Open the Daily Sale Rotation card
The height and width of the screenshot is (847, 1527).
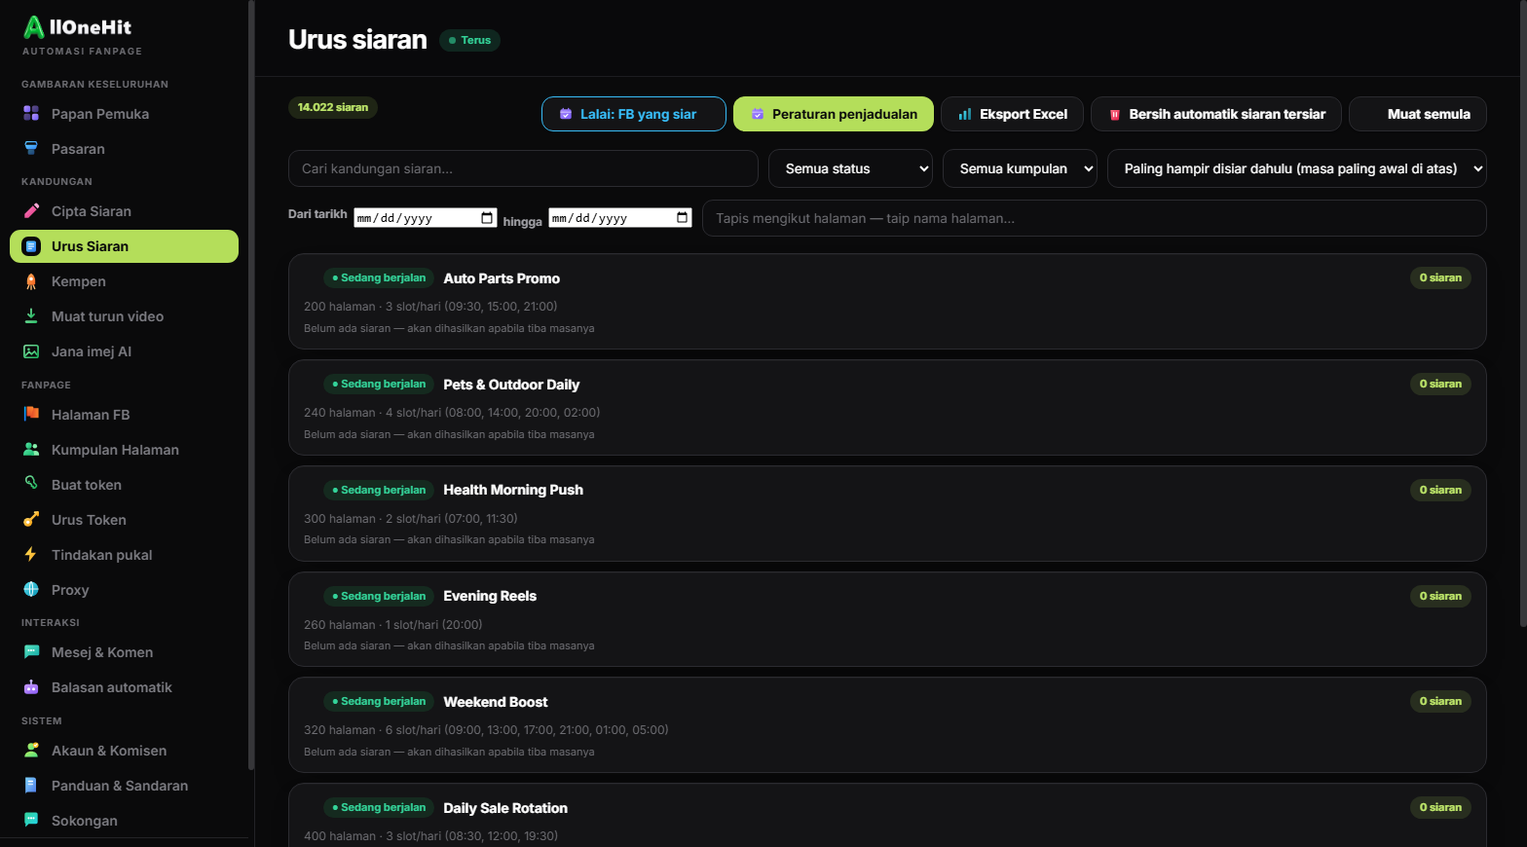coord(887,815)
